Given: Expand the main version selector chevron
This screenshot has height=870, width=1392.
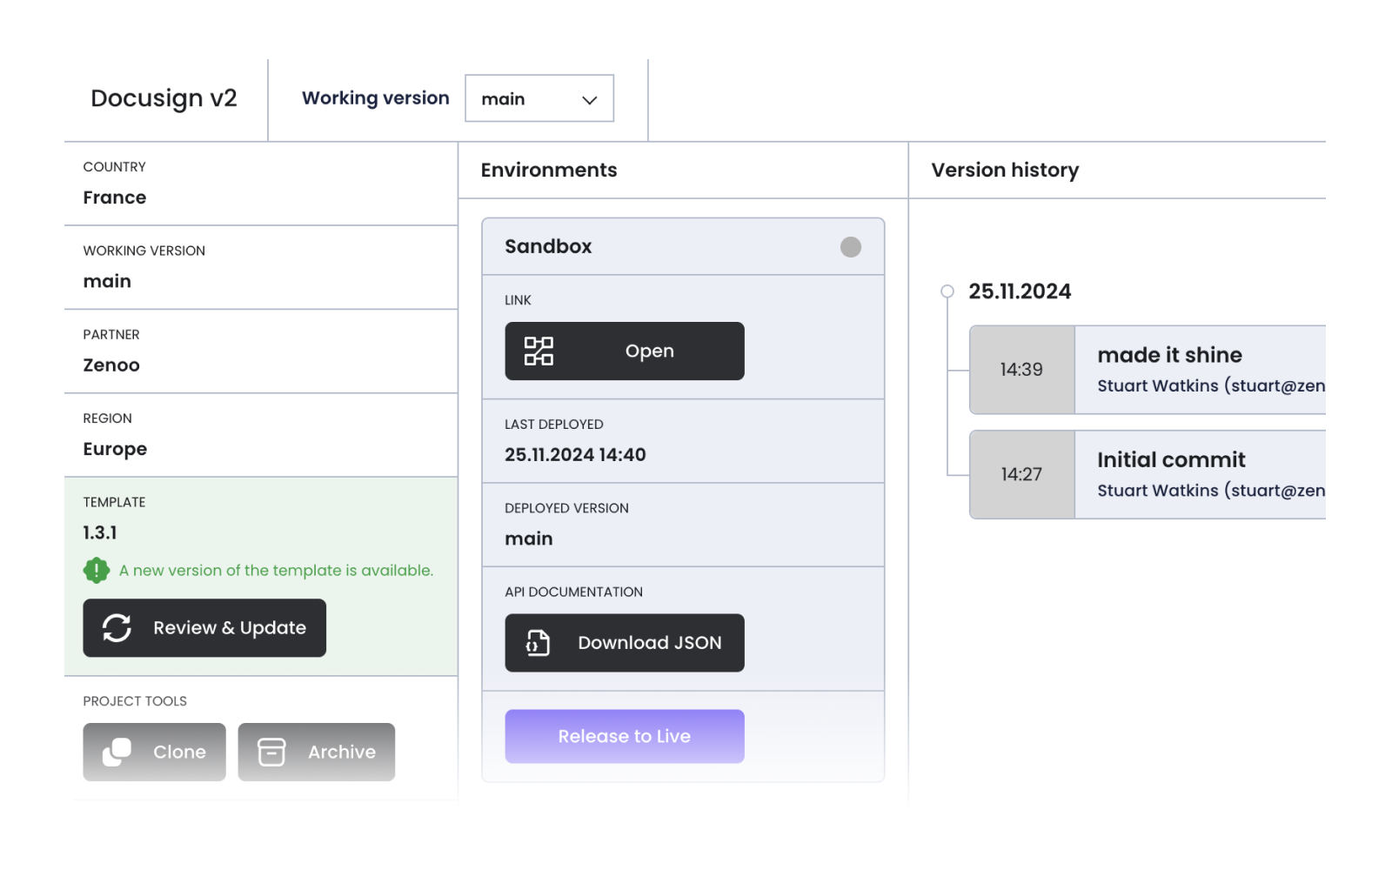Looking at the screenshot, I should coord(588,98).
